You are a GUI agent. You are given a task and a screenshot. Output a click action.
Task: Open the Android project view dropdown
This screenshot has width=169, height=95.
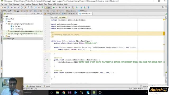[15, 14]
